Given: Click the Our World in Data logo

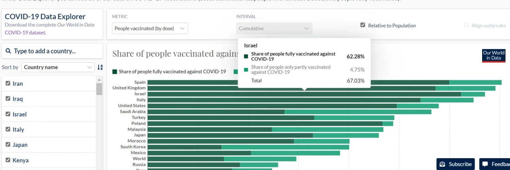Looking at the screenshot, I should (x=494, y=56).
